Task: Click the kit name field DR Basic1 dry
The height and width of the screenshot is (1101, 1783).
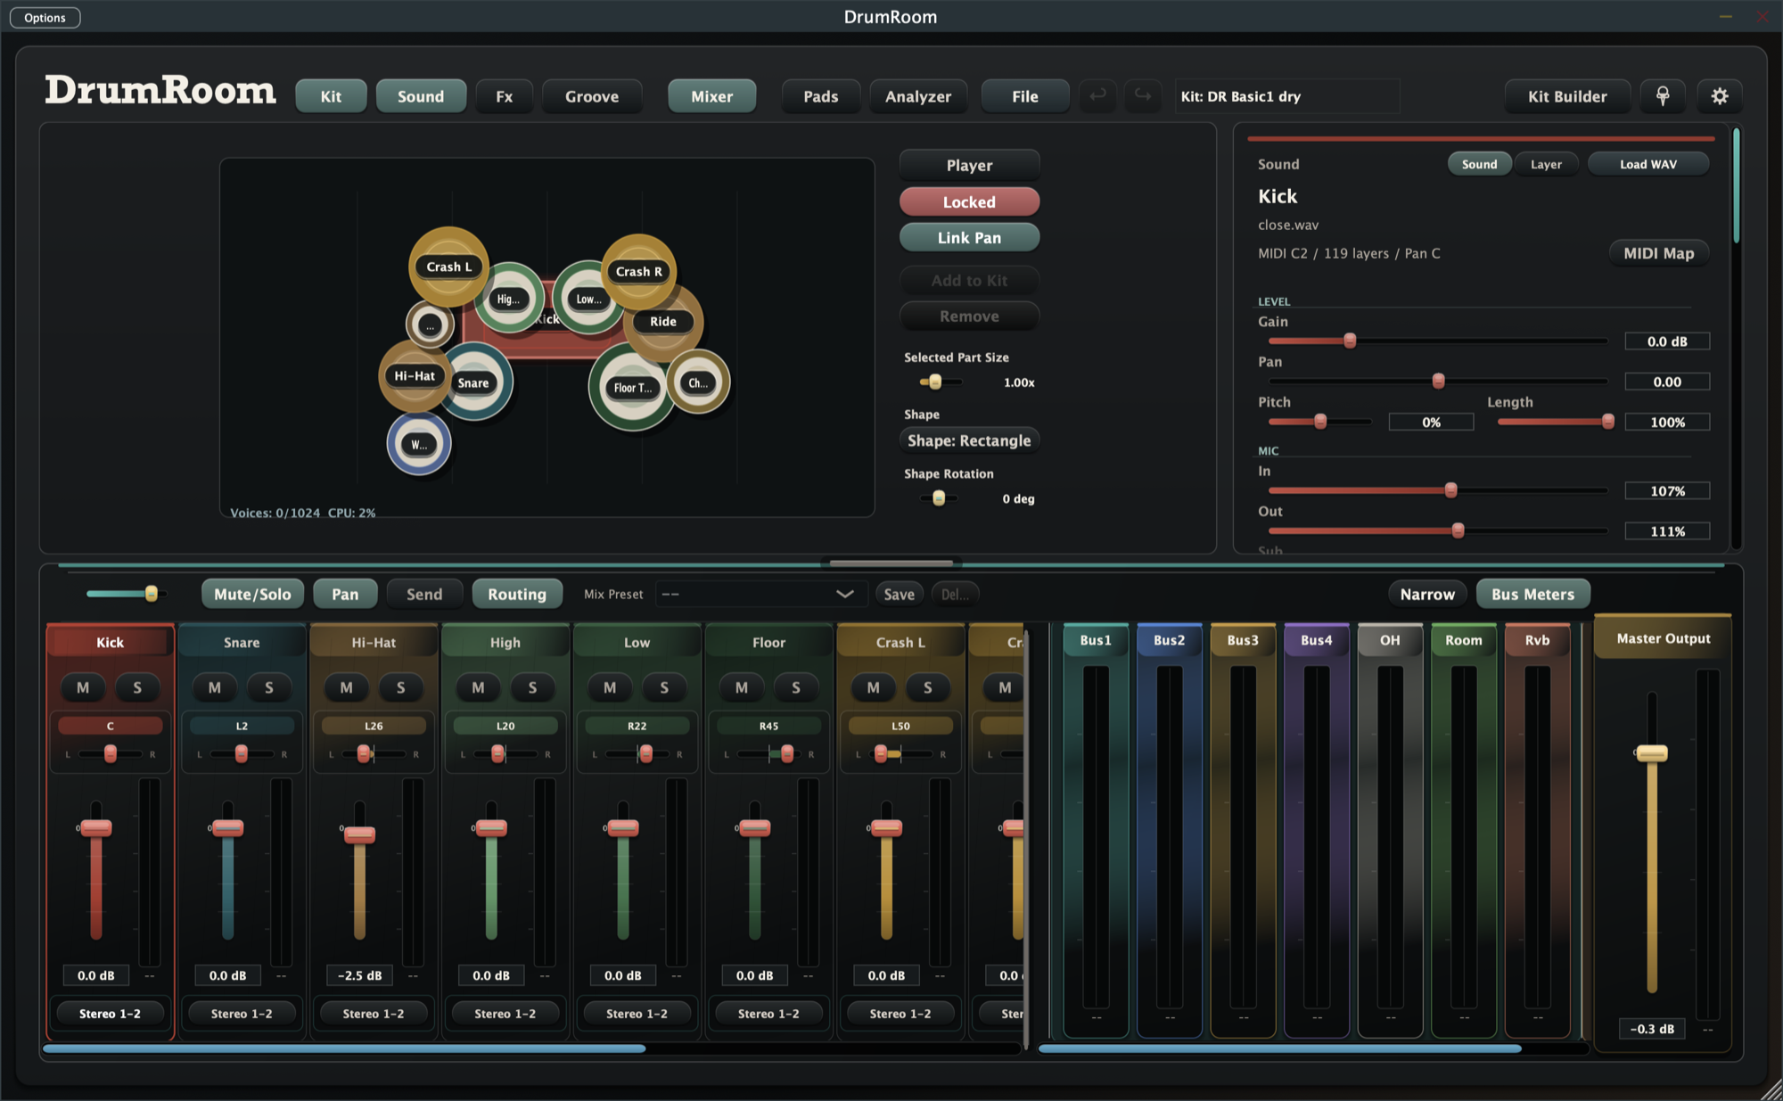Action: [x=1286, y=96]
